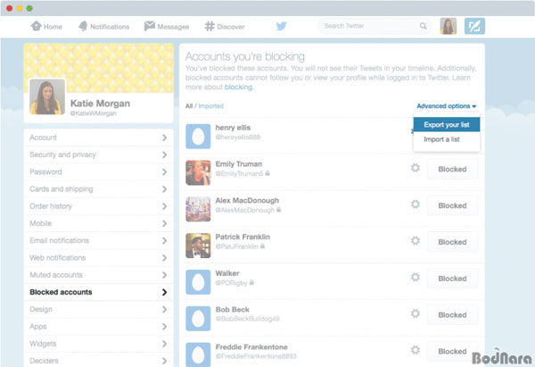
Task: Open the Widgets settings section
Action: (x=98, y=344)
